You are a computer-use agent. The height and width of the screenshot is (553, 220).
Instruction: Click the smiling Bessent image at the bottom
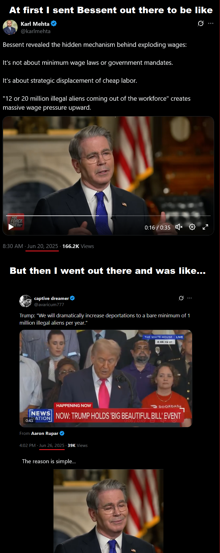click(108, 511)
